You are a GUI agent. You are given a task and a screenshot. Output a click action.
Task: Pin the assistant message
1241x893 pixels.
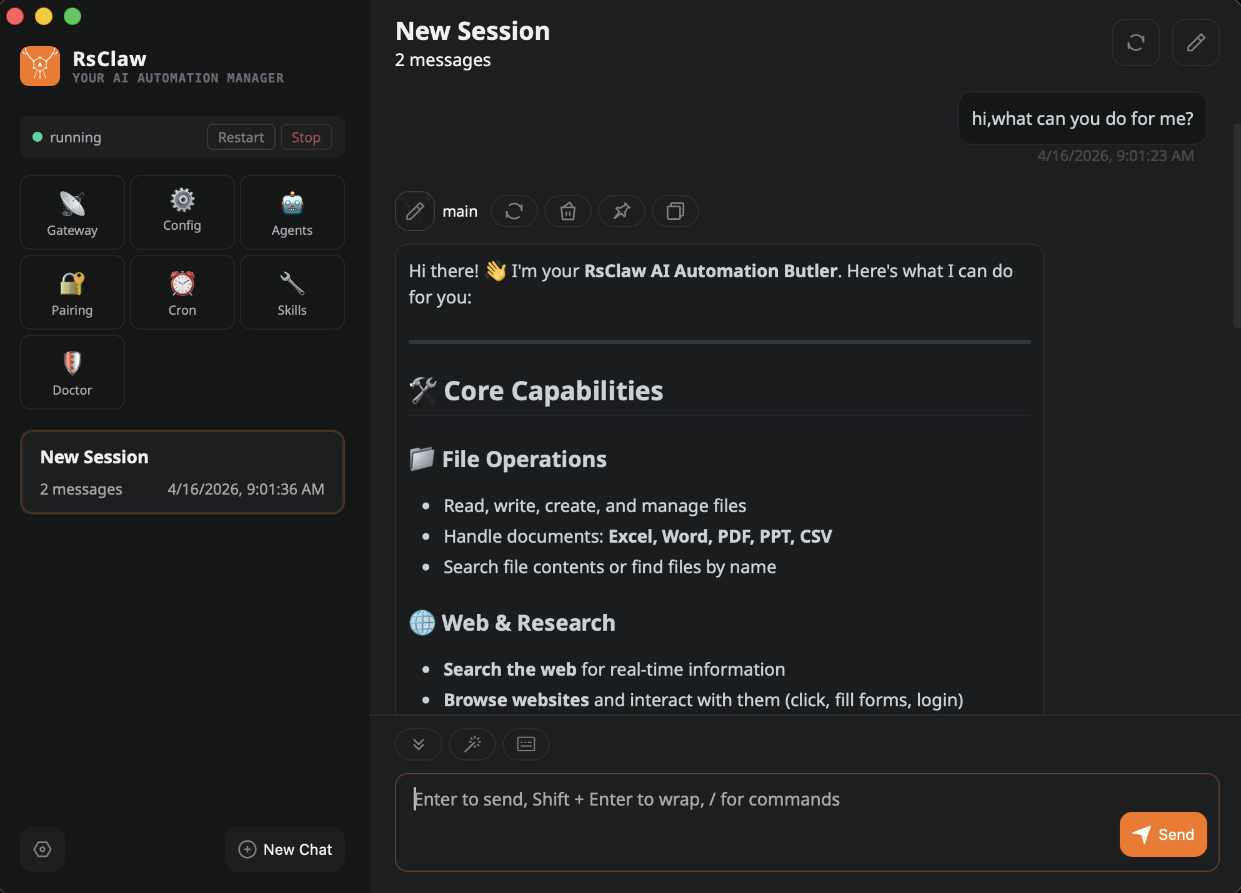pos(621,211)
